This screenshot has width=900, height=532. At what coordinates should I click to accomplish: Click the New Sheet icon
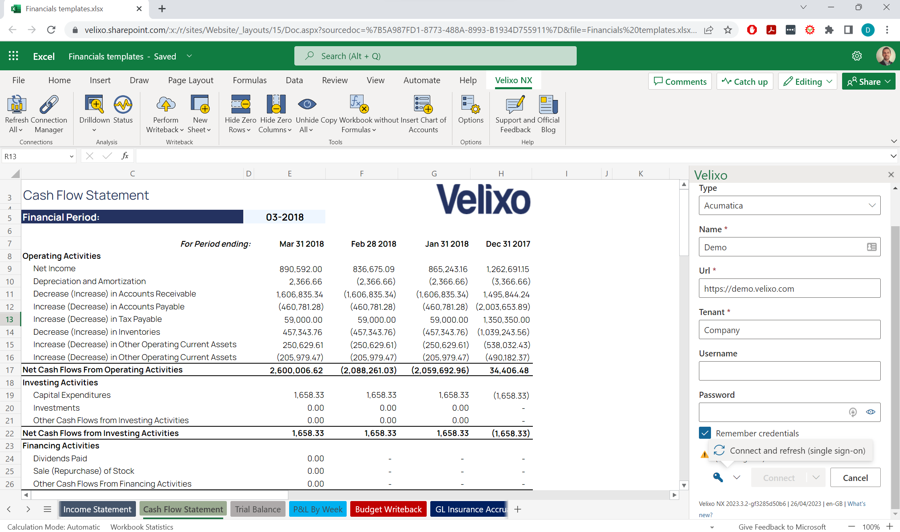[200, 104]
